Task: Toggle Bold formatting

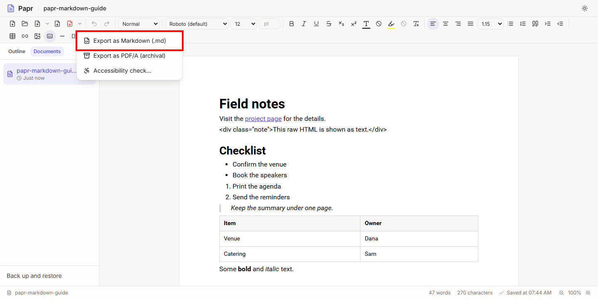Action: [x=292, y=24]
